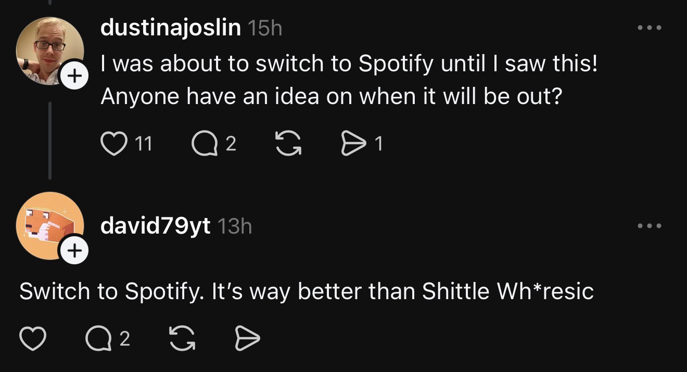This screenshot has width=687, height=372.
Task: Repost david79yt's reply
Action: coord(182,339)
